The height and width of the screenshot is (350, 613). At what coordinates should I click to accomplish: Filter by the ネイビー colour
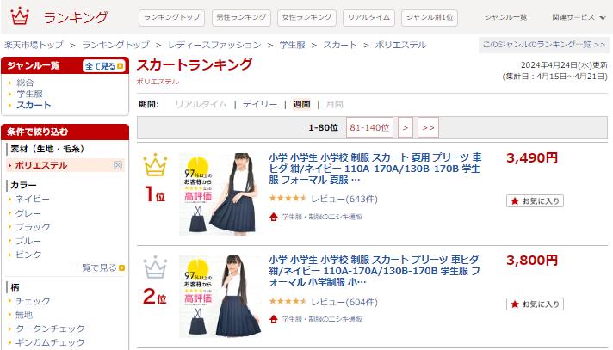coord(33,199)
